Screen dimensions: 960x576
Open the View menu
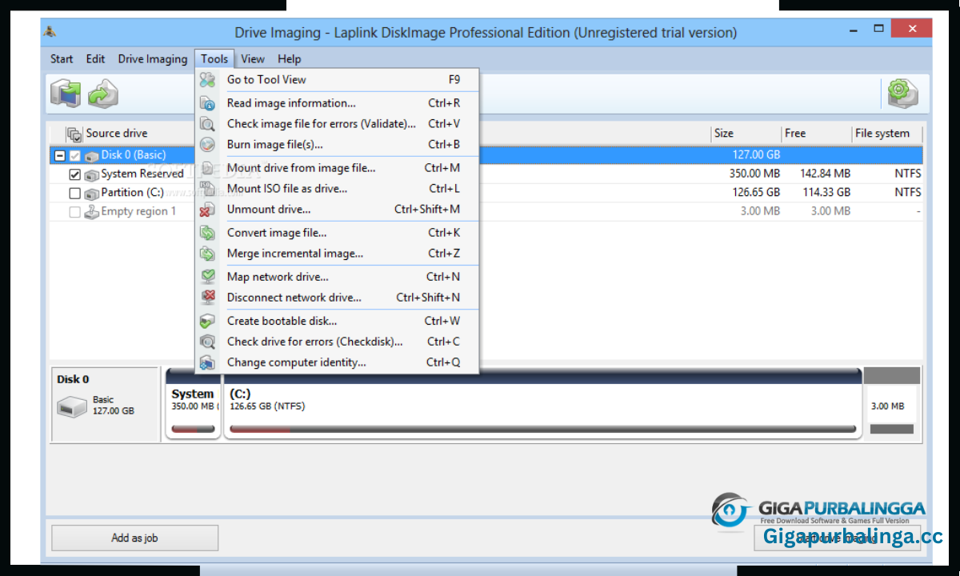253,58
